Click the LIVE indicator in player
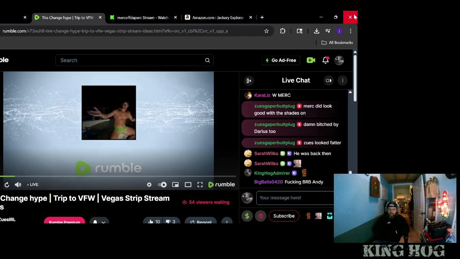 point(33,185)
